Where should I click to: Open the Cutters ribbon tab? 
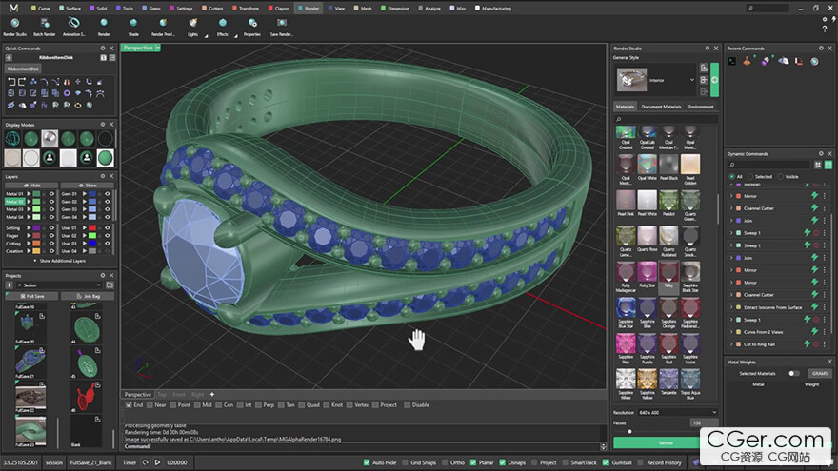[212, 8]
